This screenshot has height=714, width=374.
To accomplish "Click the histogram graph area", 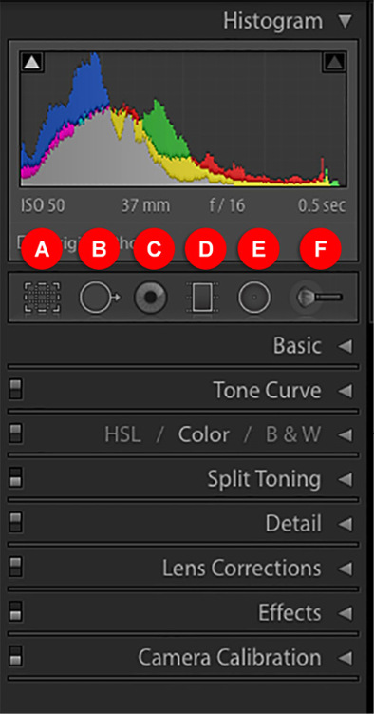I will tap(183, 119).
